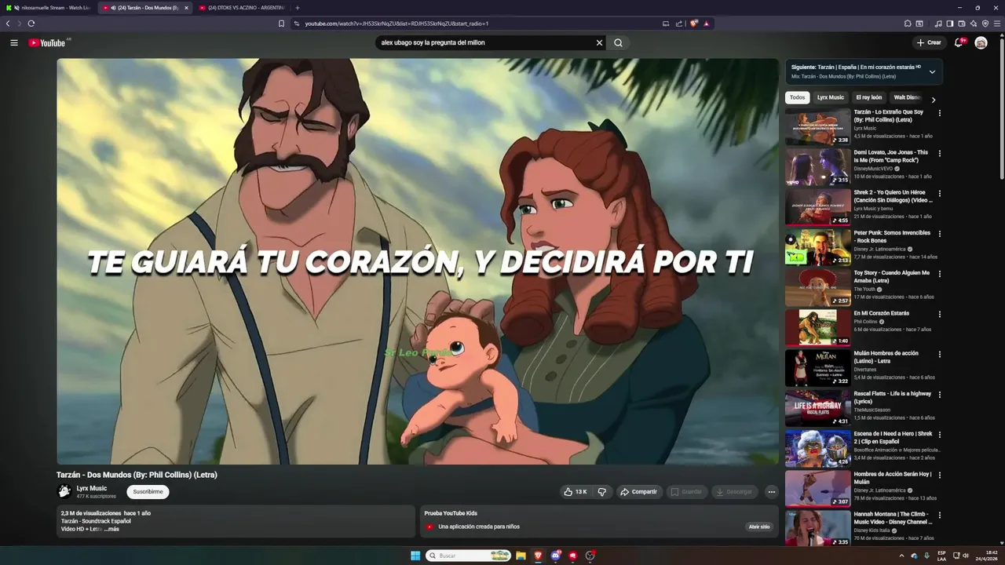The width and height of the screenshot is (1005, 565).
Task: Select the El rey león filter chip
Action: [x=868, y=97]
